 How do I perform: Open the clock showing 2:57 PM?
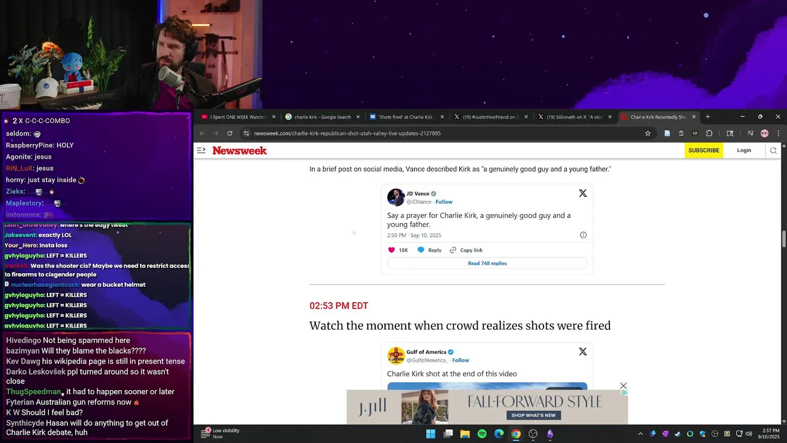770,434
